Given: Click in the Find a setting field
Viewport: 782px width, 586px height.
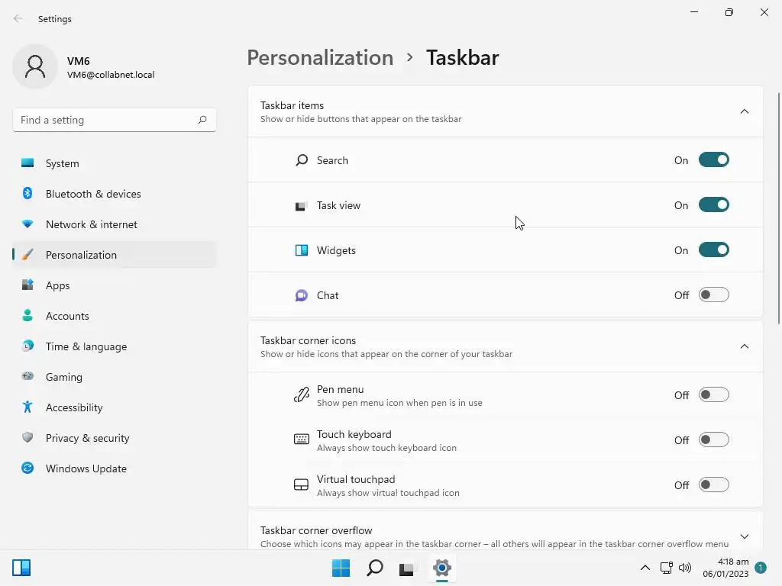Looking at the screenshot, I should pyautogui.click(x=115, y=120).
